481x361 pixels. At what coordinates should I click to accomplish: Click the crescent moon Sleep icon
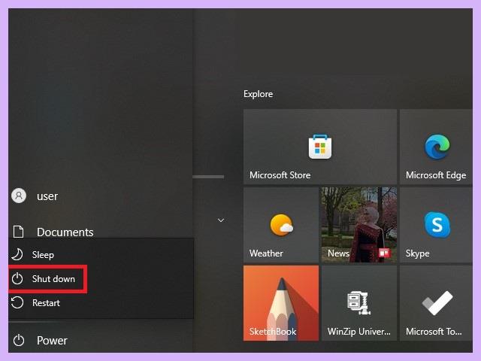(x=17, y=254)
